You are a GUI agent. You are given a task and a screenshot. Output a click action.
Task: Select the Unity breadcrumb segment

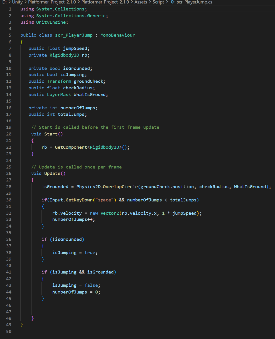(17, 2)
